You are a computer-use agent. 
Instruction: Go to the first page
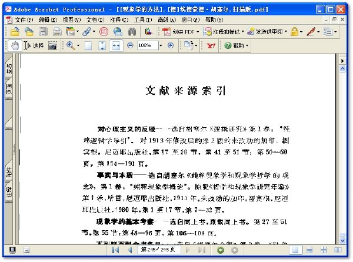tap(116, 250)
